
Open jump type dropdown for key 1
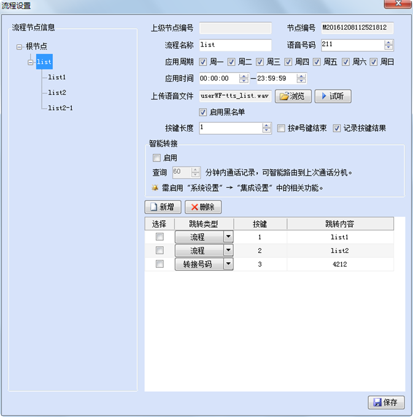click(x=228, y=236)
